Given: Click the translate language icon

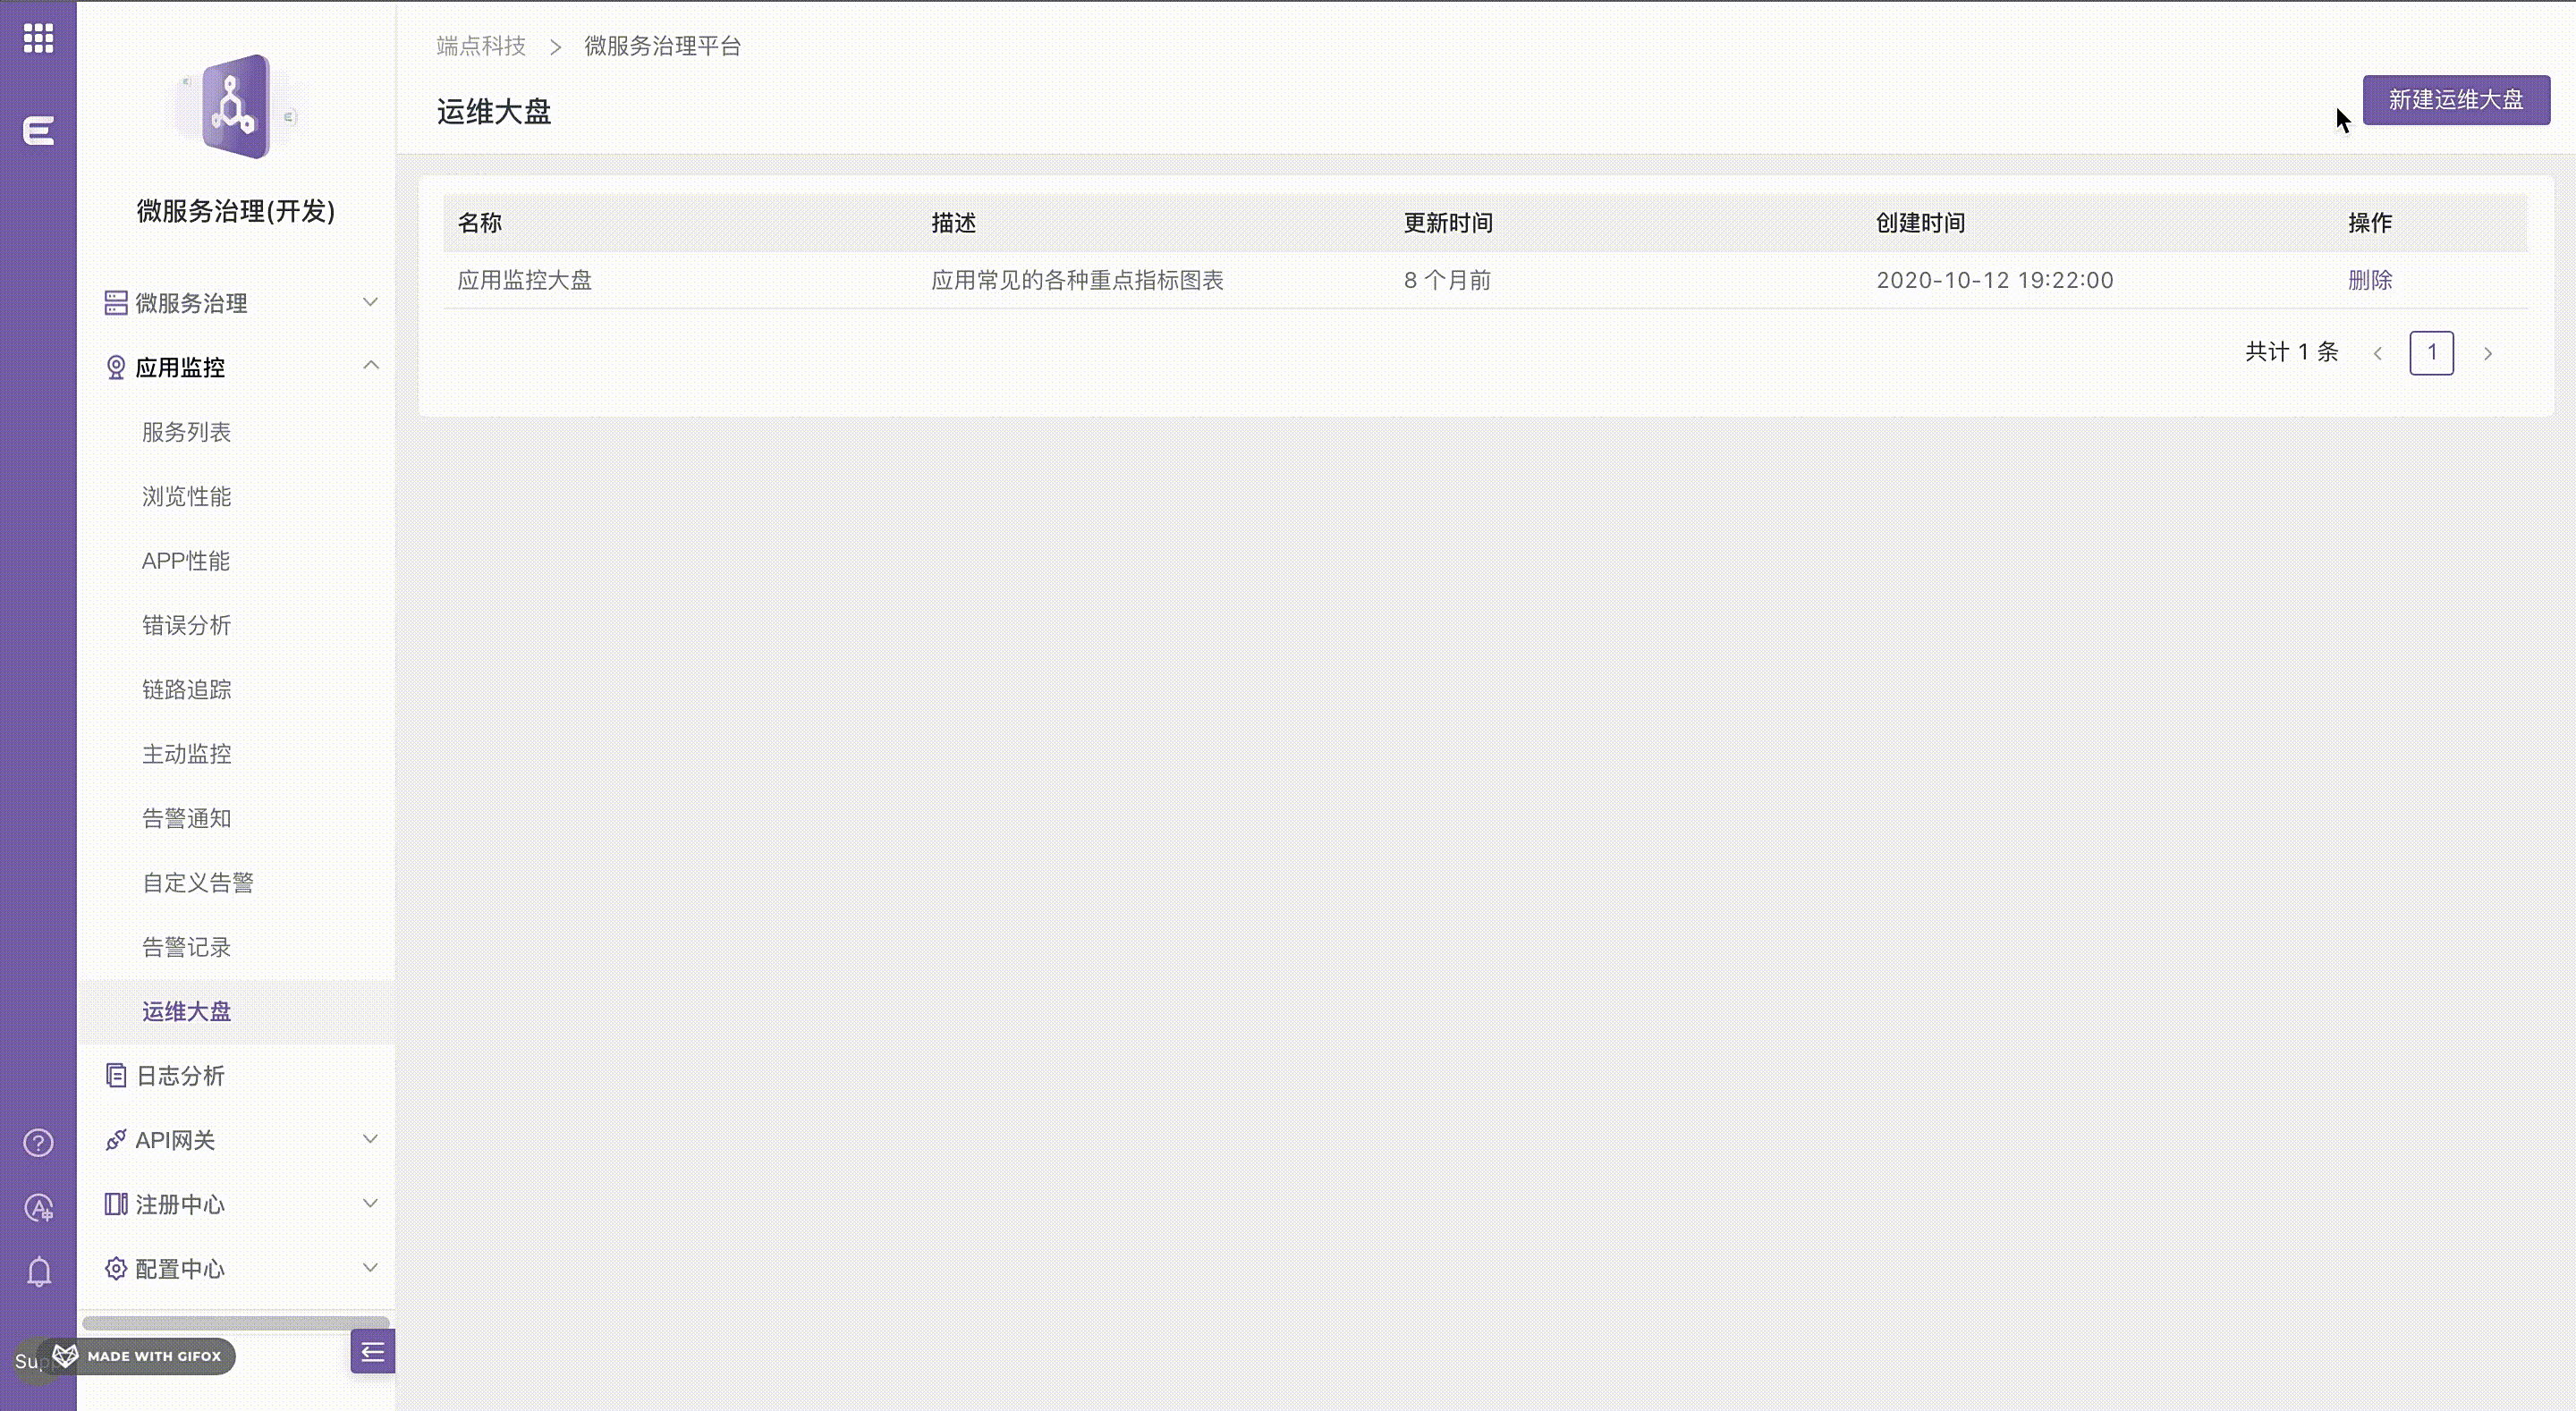Looking at the screenshot, I should point(38,1208).
